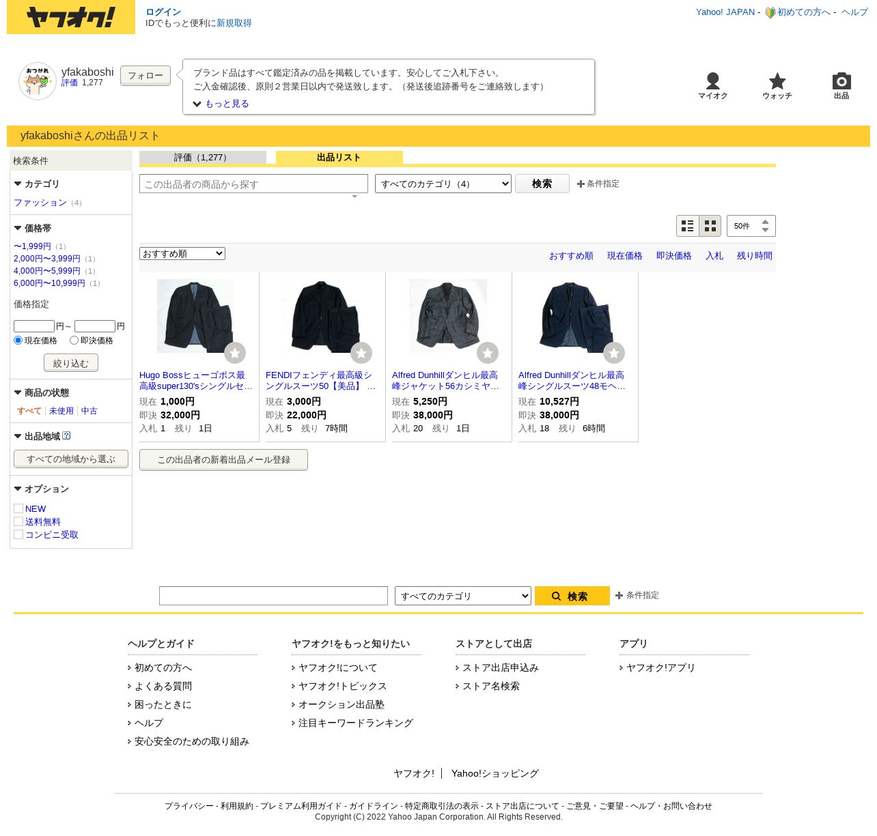The width and height of the screenshot is (877, 836).
Task: Select the 出品リスト tab
Action: pyautogui.click(x=339, y=158)
